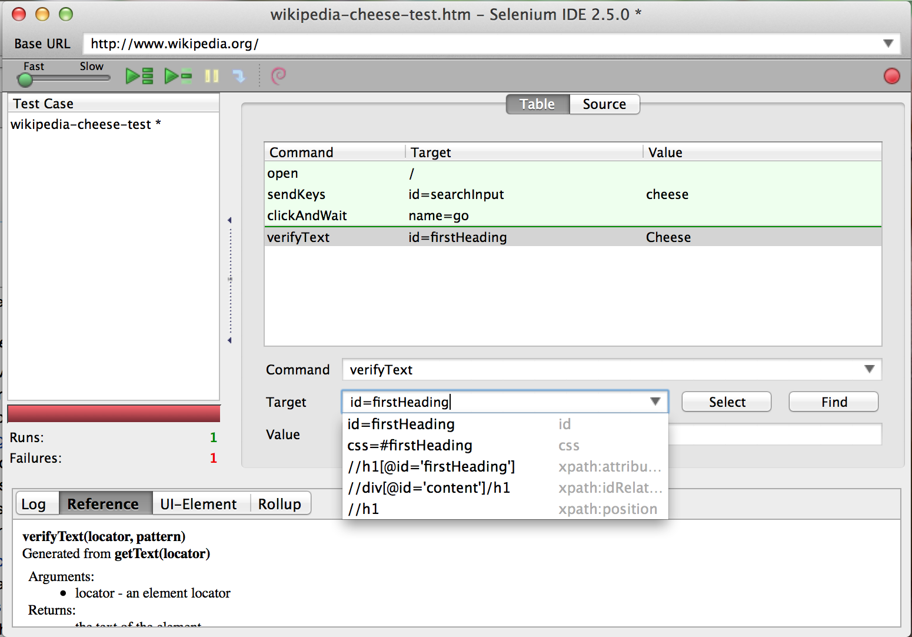Click the Command combo box showing verifyText
Screen dimensions: 912x637
(x=612, y=370)
